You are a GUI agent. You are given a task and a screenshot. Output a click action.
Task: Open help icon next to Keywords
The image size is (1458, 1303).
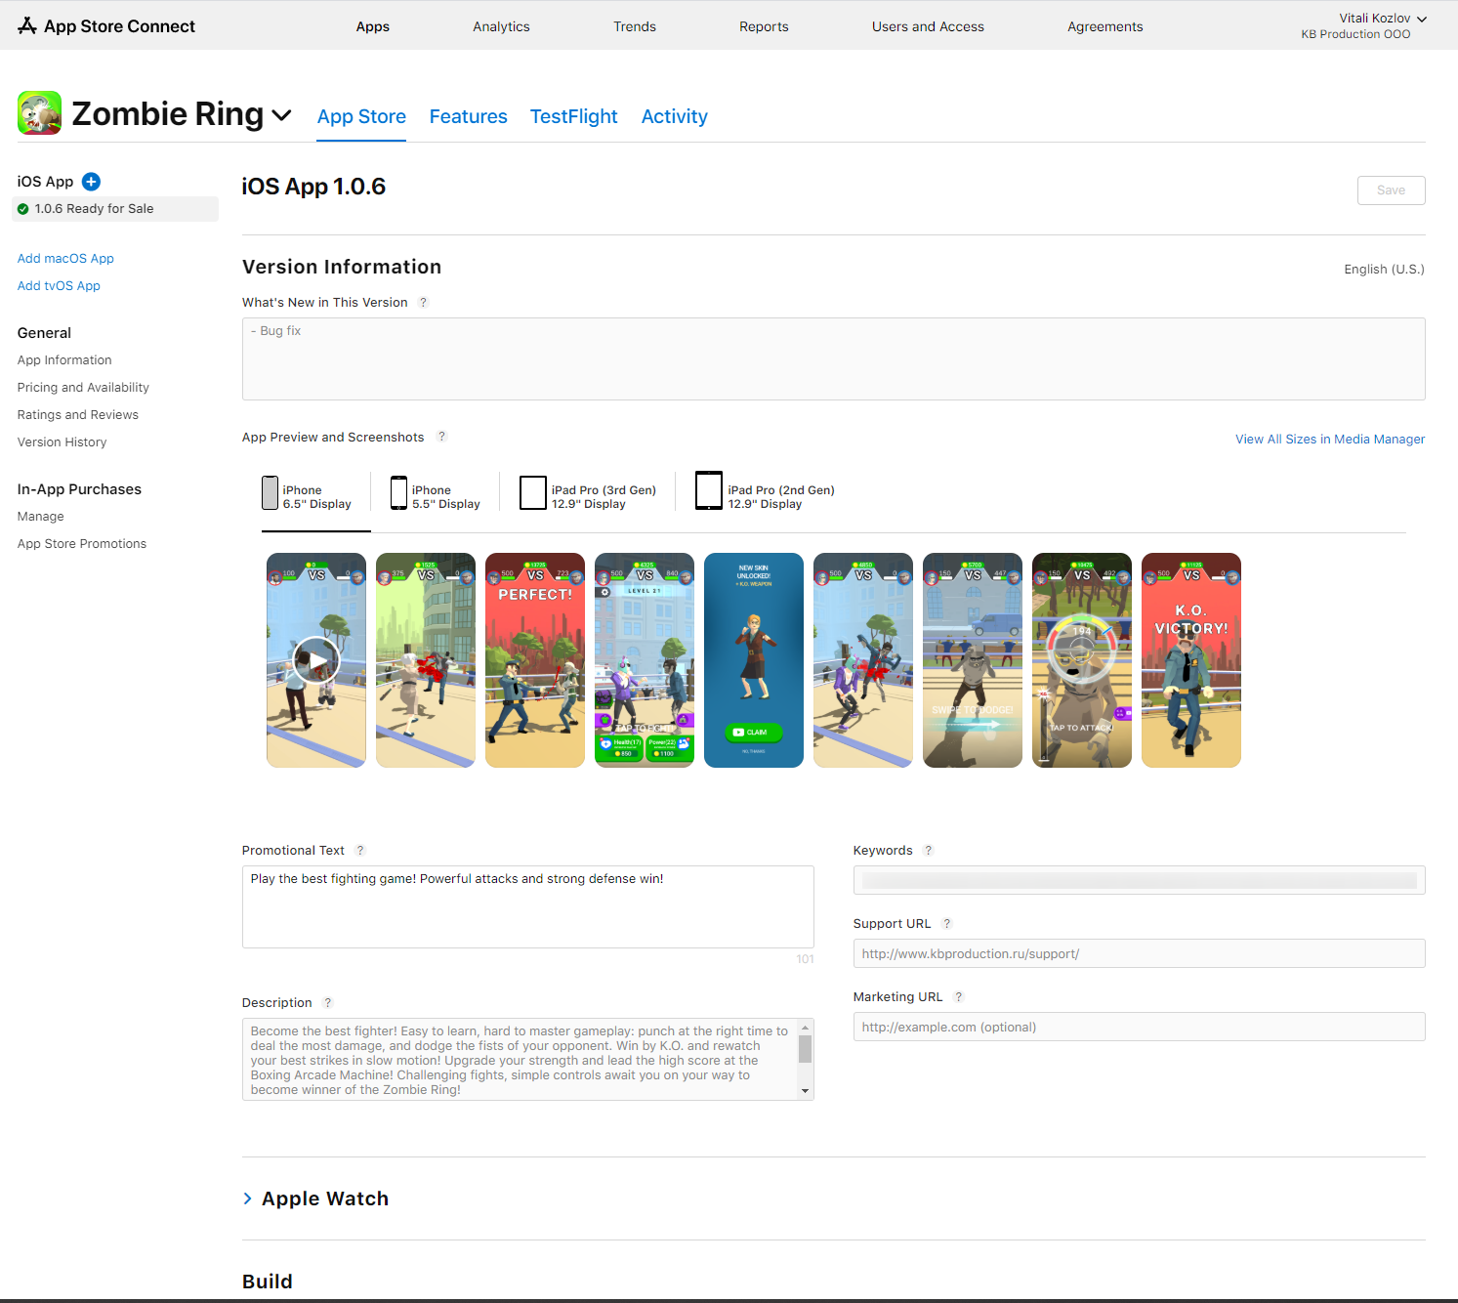coord(929,851)
